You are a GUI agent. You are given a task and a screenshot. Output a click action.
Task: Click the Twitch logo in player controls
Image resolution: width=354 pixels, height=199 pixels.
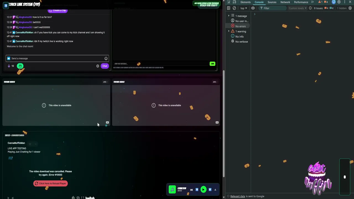point(90,198)
